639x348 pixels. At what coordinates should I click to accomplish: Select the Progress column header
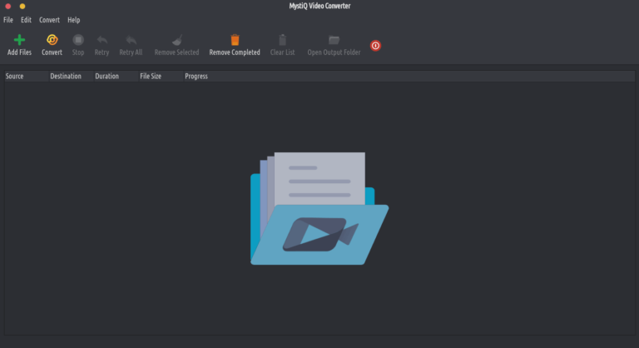tap(196, 77)
